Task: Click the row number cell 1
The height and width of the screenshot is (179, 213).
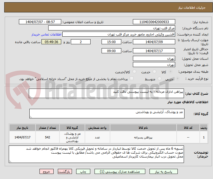Action: pos(204,137)
